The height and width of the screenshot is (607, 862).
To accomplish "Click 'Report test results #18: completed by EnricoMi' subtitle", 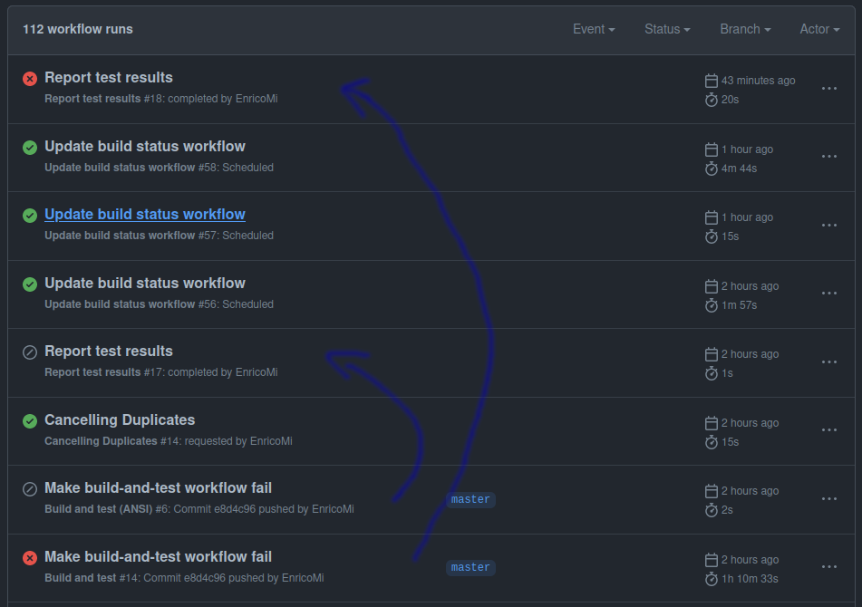I will [x=161, y=99].
